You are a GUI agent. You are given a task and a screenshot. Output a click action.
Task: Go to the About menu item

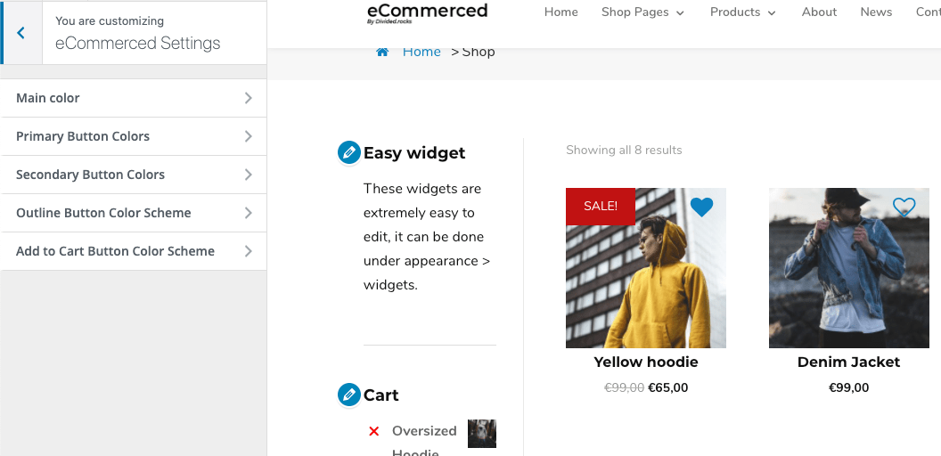coord(819,12)
